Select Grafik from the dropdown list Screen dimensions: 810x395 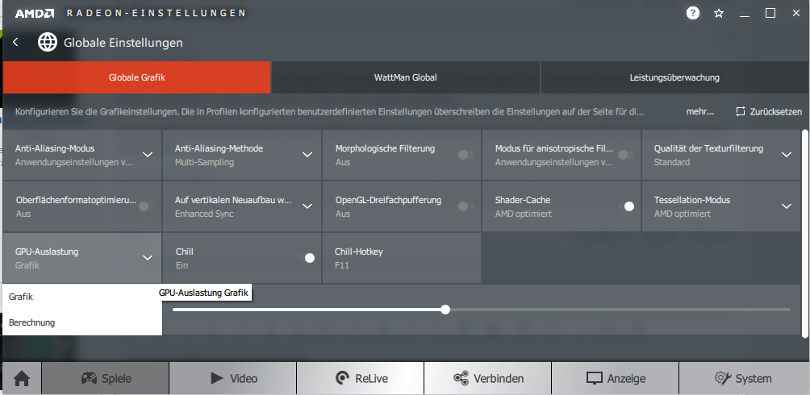coord(82,297)
